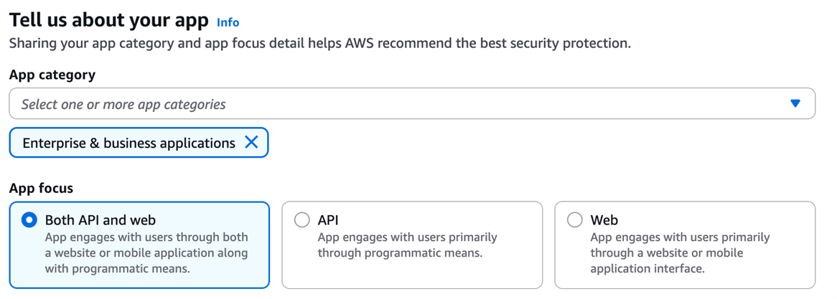Image resolution: width=837 pixels, height=299 pixels.
Task: Click the 'Both API and web' option title
Action: pos(100,220)
